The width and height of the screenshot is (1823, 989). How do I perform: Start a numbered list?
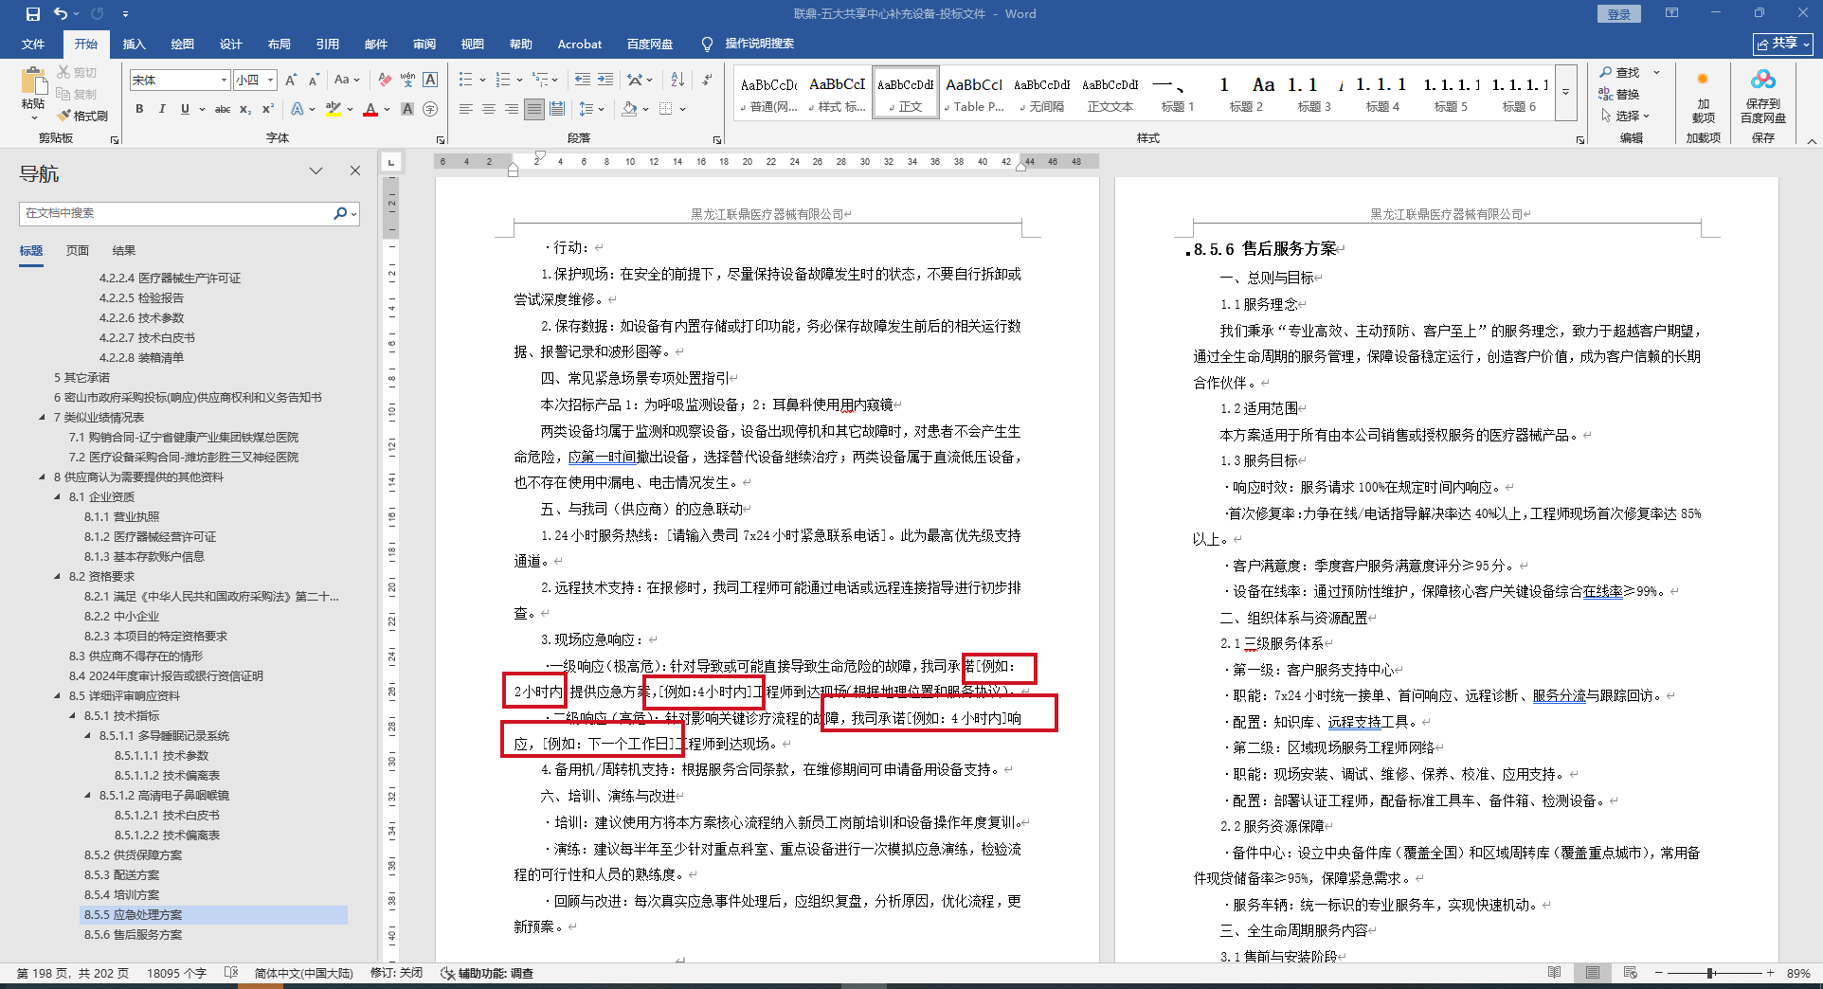pyautogui.click(x=502, y=81)
